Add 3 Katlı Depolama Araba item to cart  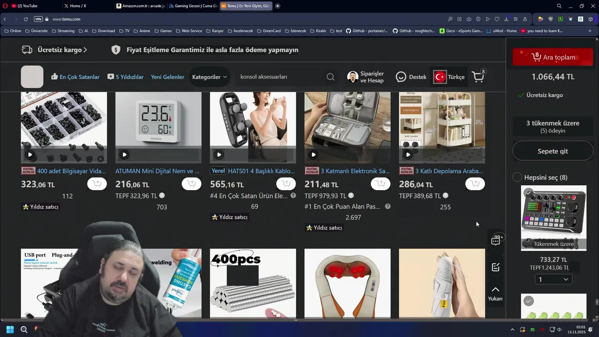(x=475, y=184)
